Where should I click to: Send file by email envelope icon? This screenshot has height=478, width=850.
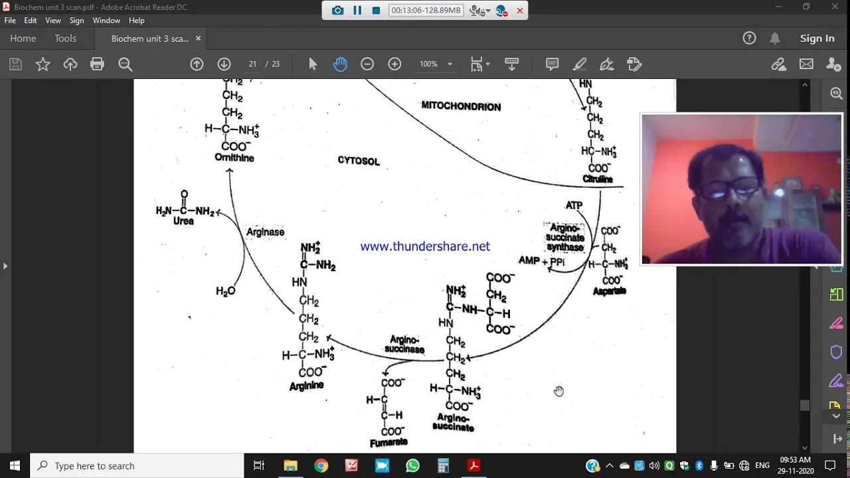click(806, 64)
